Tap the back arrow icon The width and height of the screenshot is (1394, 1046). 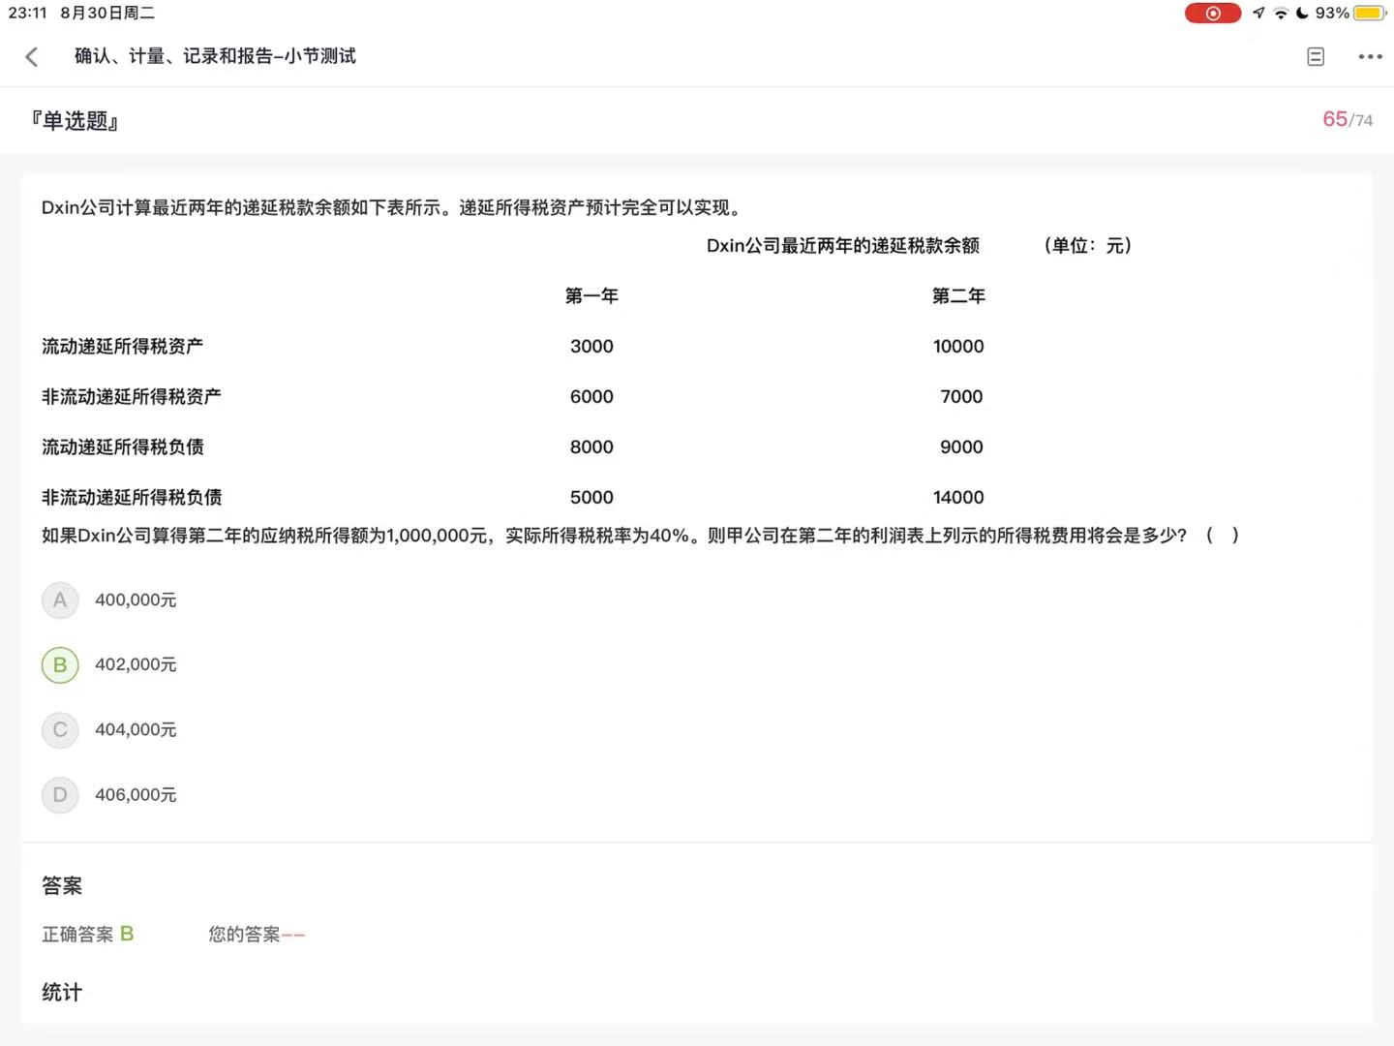(32, 57)
